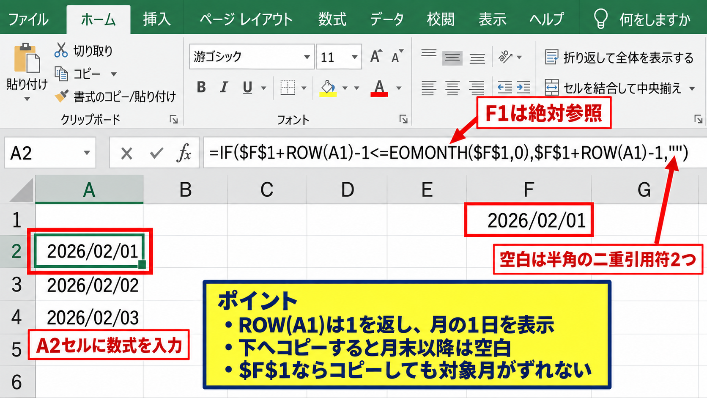The image size is (707, 398).
Task: Select cell F1 with 2026/02/01
Action: coord(529,220)
